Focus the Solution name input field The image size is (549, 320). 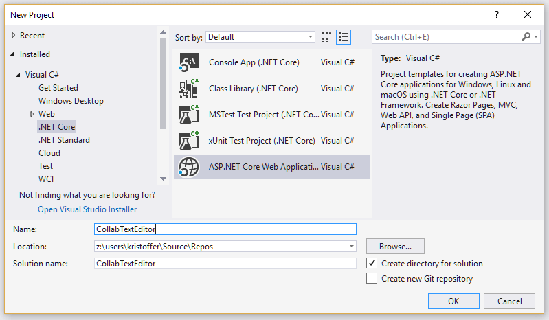225,263
